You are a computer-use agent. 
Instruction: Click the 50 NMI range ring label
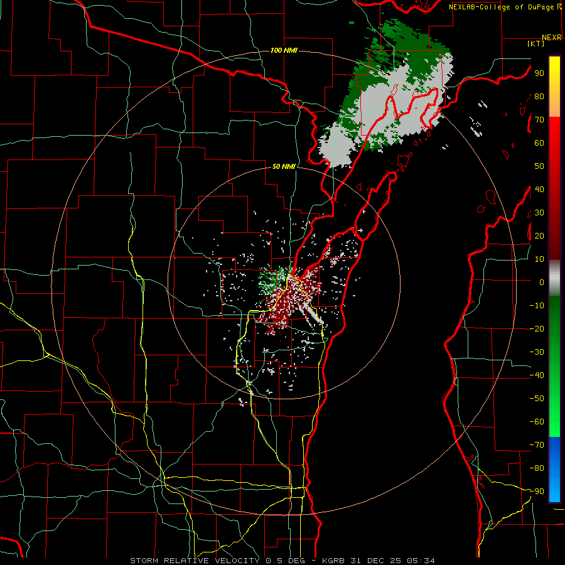pyautogui.click(x=284, y=166)
